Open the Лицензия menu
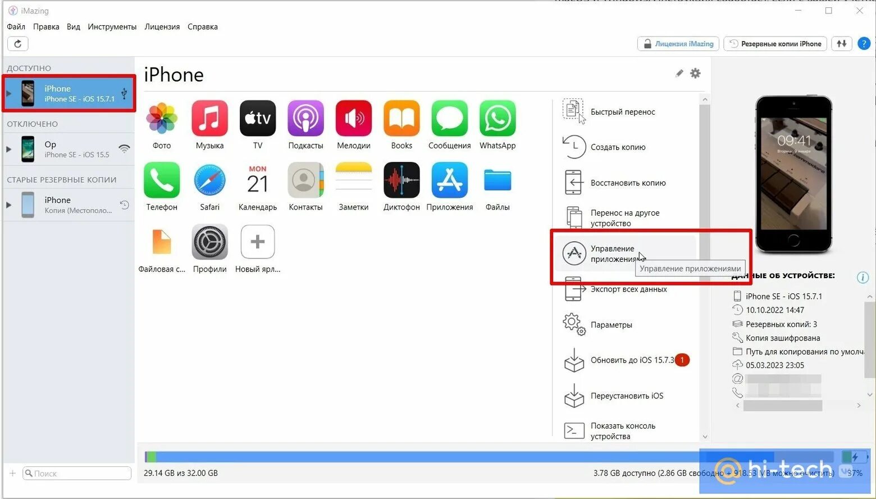The width and height of the screenshot is (876, 499). pyautogui.click(x=162, y=27)
